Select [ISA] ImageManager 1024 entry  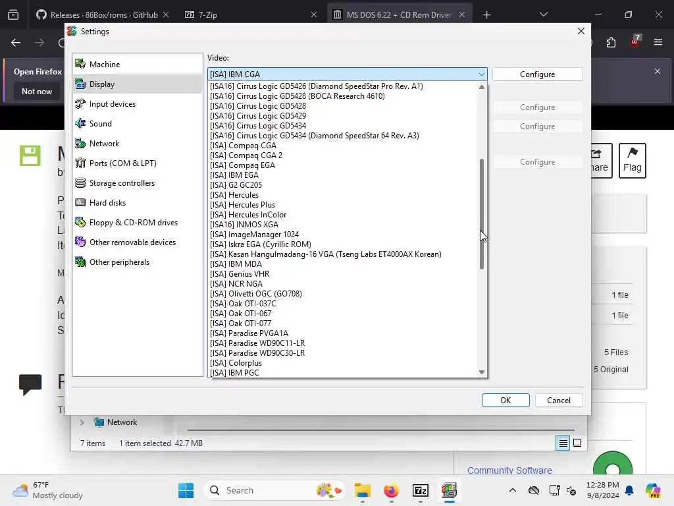(342, 235)
